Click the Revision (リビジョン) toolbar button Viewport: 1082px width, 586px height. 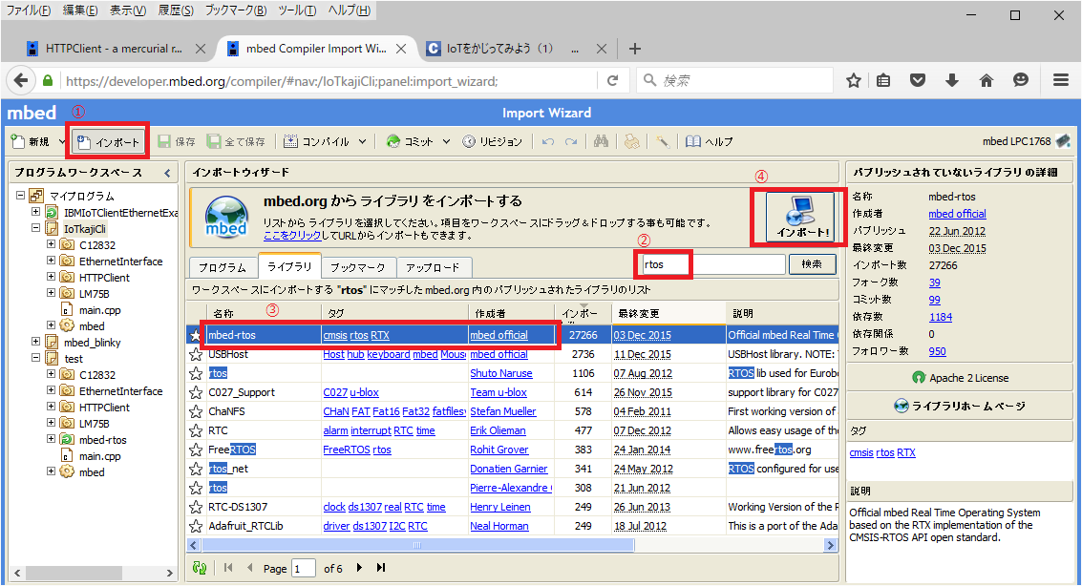coord(492,142)
